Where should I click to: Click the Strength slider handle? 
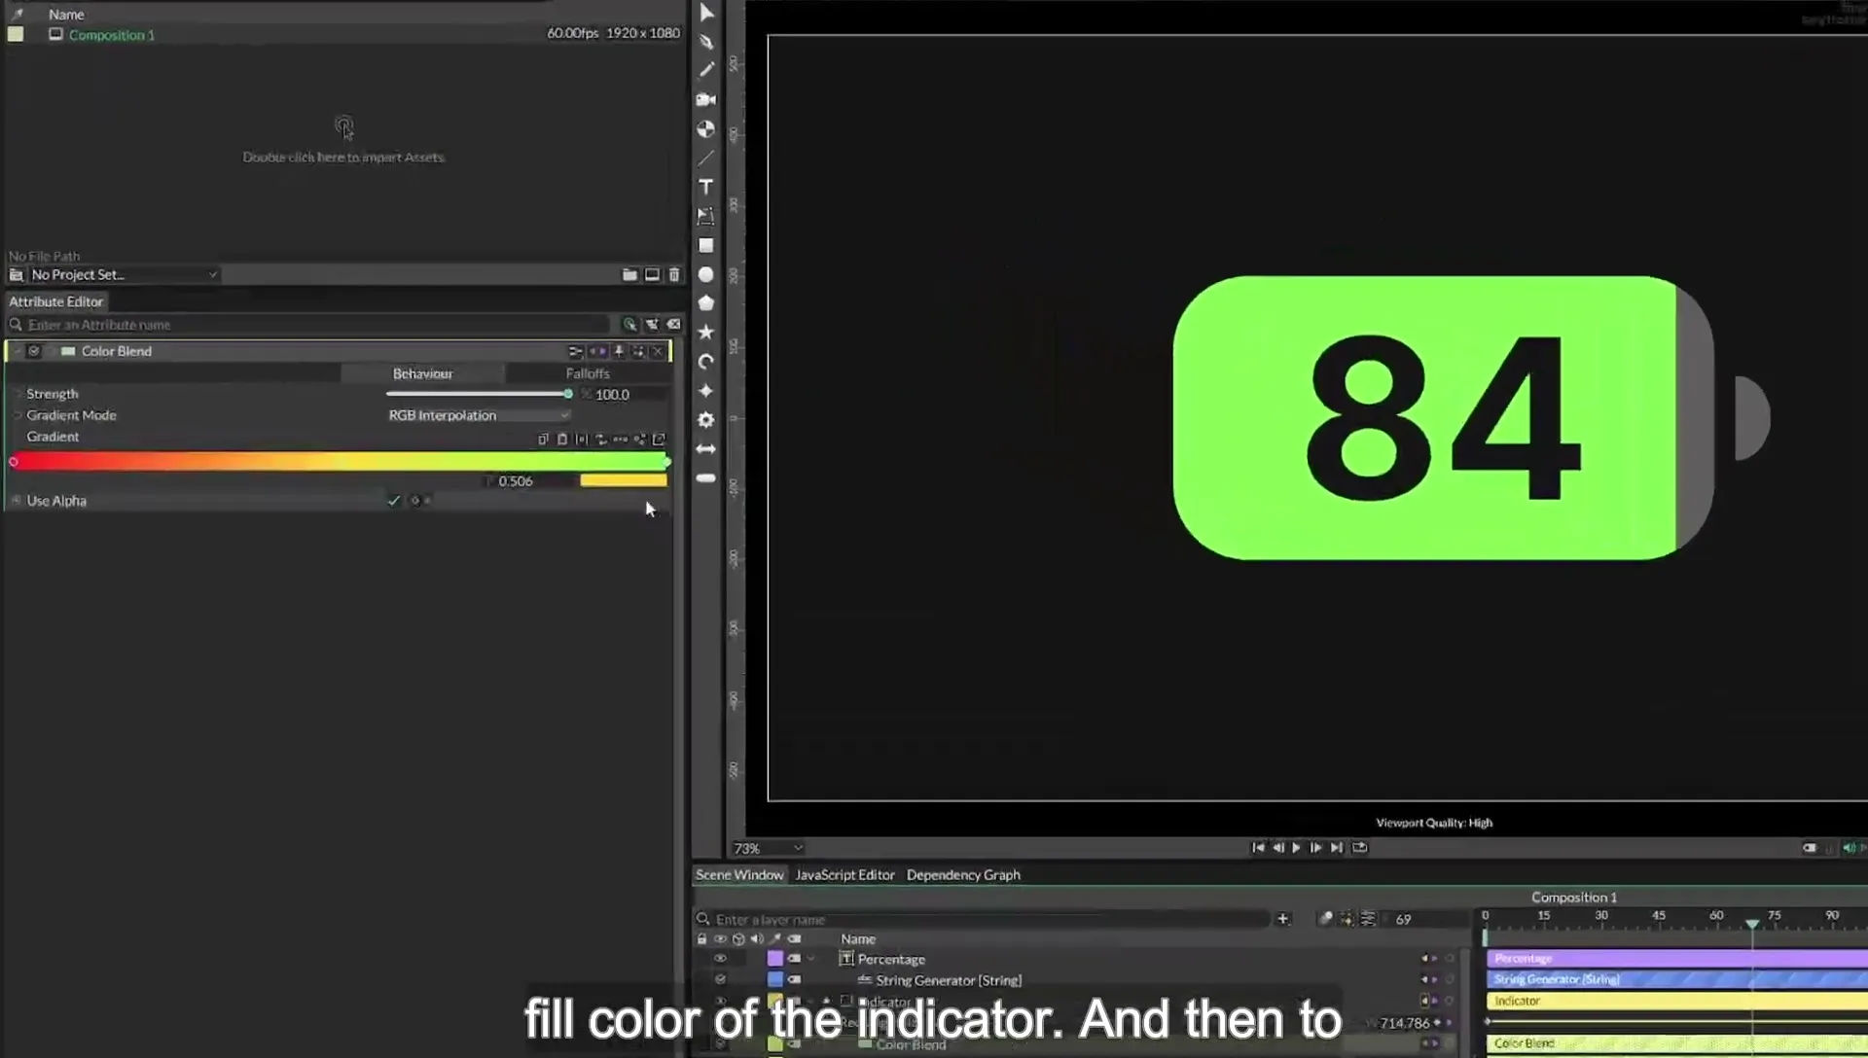tap(568, 394)
